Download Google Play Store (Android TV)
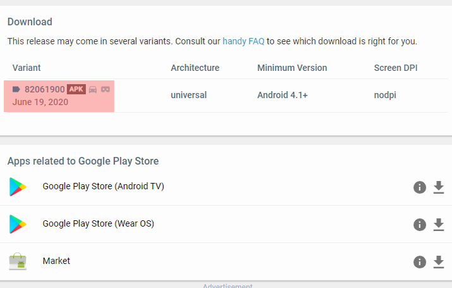Viewport: 452px width, 288px height. tap(439, 187)
